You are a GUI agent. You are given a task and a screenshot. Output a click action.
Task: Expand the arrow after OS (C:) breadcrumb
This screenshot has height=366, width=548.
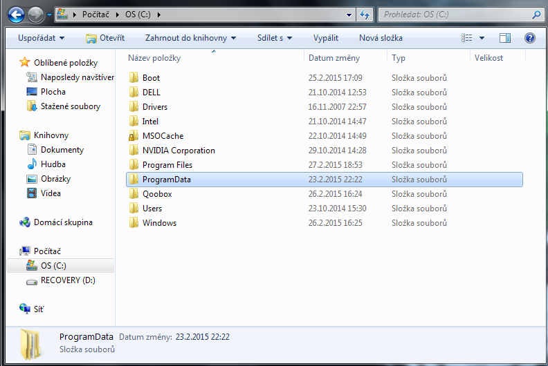click(x=159, y=15)
